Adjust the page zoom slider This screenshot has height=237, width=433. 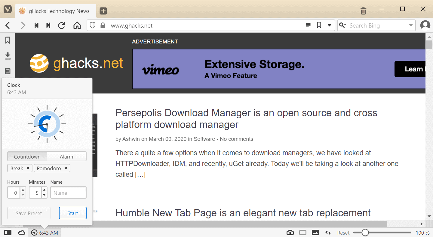[x=382, y=233]
